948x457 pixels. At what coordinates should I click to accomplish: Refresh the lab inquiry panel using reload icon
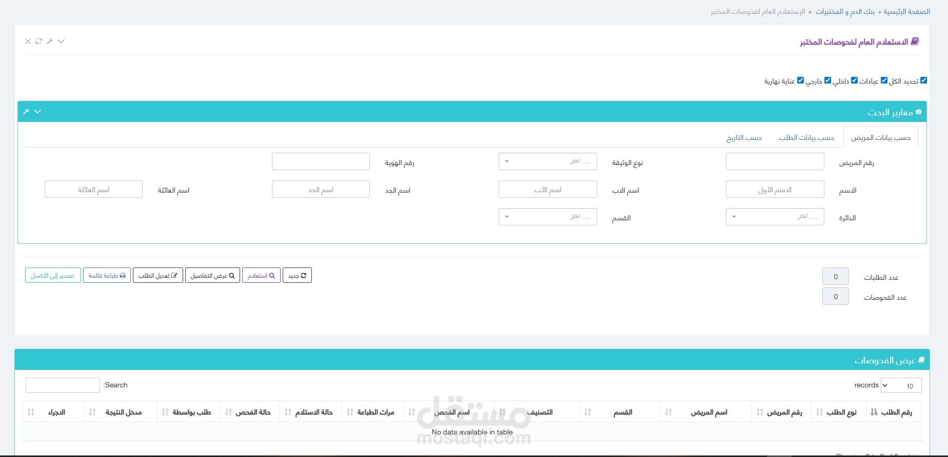tap(38, 41)
